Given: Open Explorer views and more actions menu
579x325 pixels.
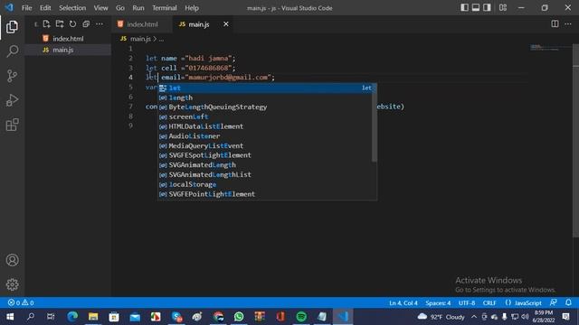Looking at the screenshot, I should [100, 24].
